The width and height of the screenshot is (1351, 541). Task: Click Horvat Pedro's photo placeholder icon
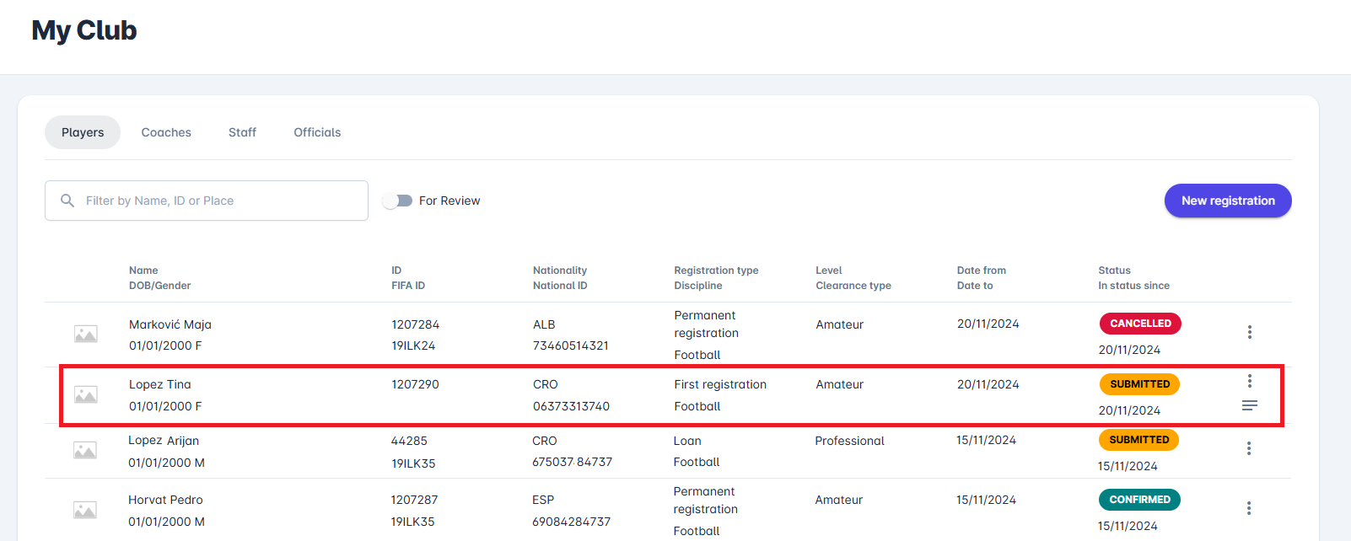coord(85,511)
